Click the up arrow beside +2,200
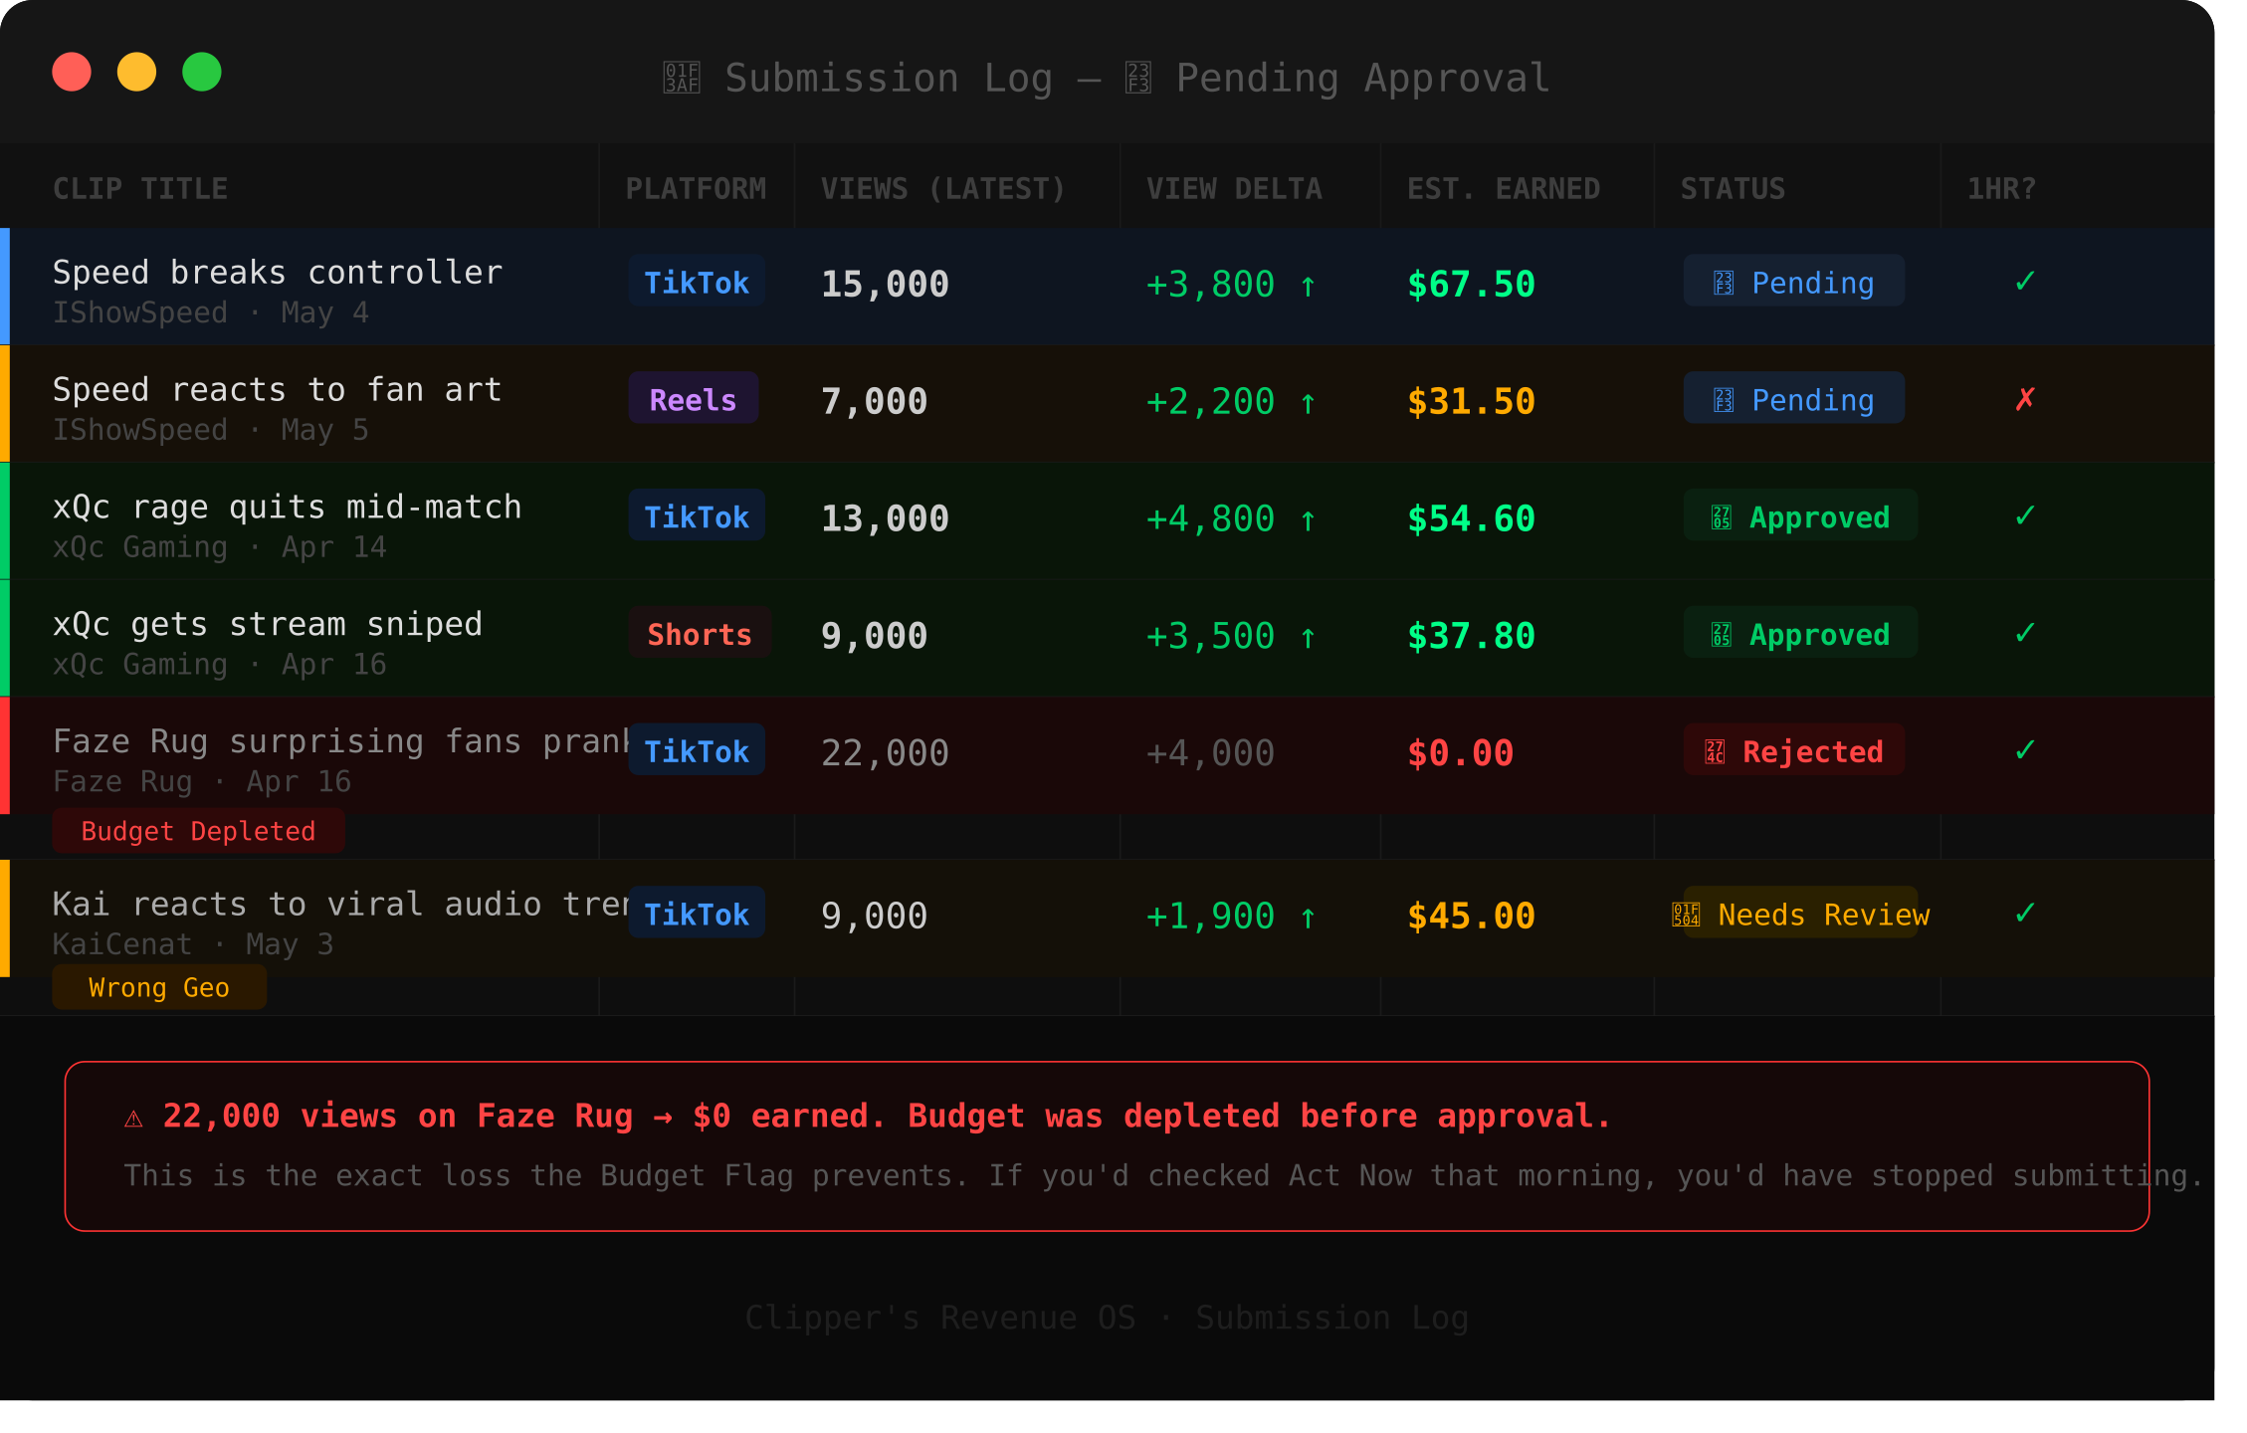Image resolution: width=2247 pixels, height=1433 pixels. [x=1308, y=403]
